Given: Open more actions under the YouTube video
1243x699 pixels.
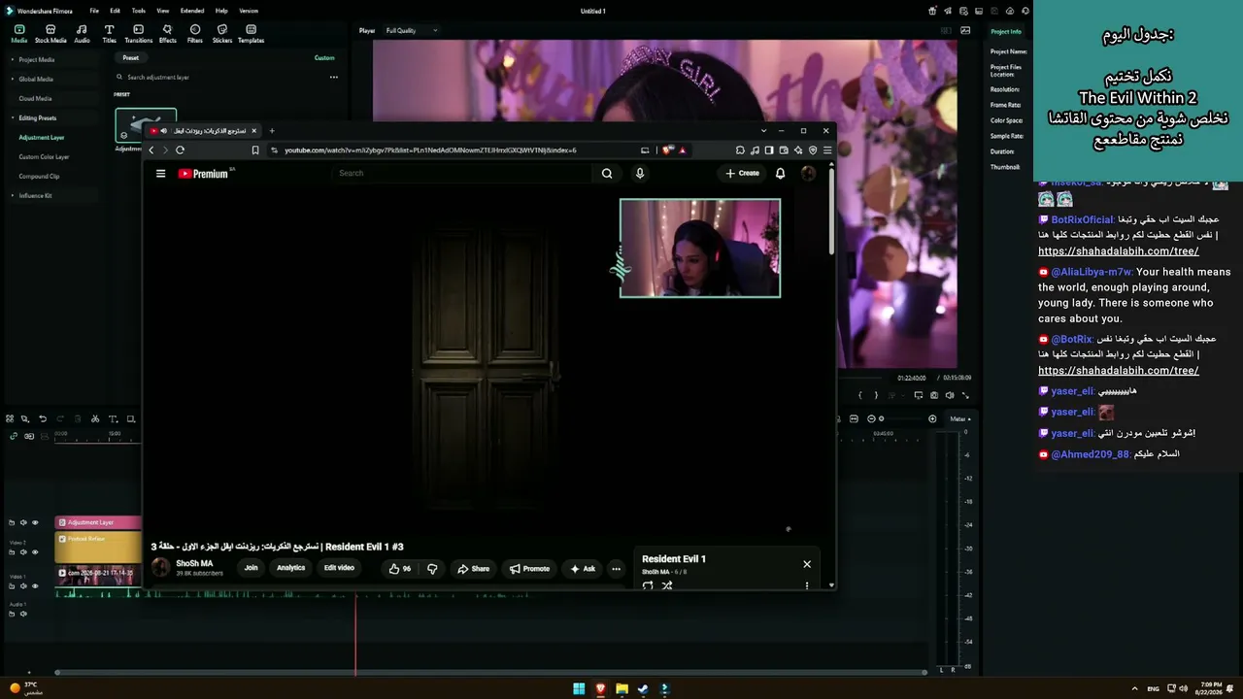Looking at the screenshot, I should point(616,568).
